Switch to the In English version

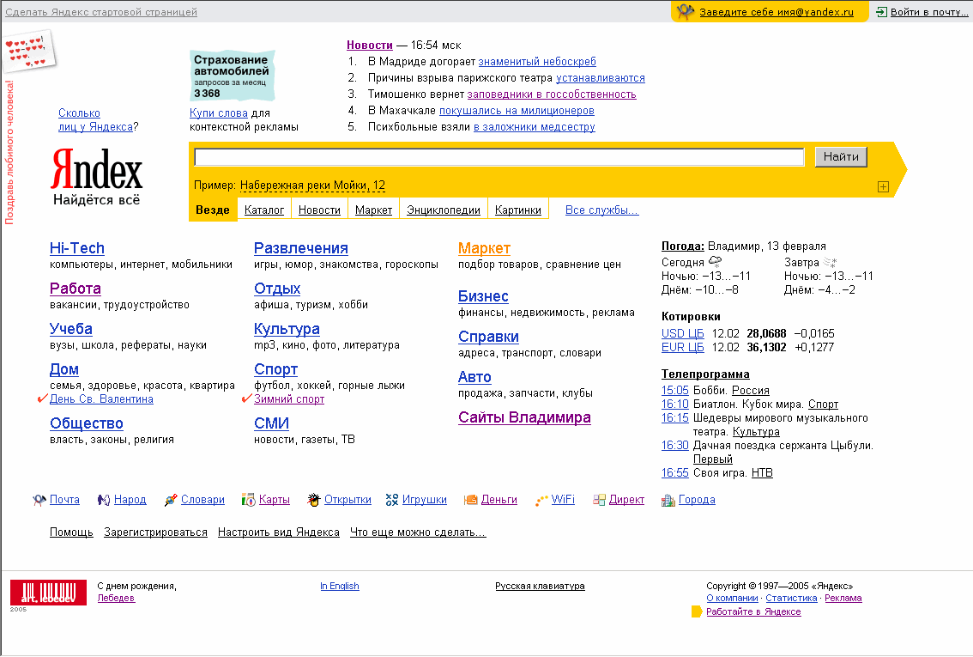click(x=340, y=586)
